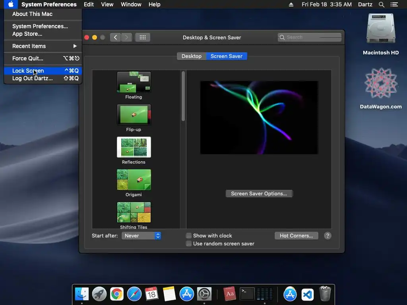Click Screen Saver Options... button
This screenshot has width=407, height=305.
tap(259, 194)
